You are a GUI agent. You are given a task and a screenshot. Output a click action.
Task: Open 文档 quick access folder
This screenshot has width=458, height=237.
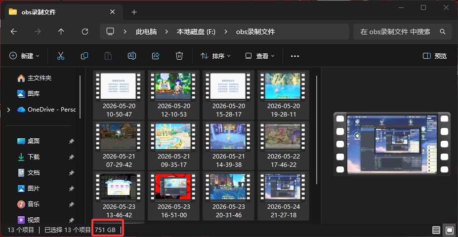point(28,173)
